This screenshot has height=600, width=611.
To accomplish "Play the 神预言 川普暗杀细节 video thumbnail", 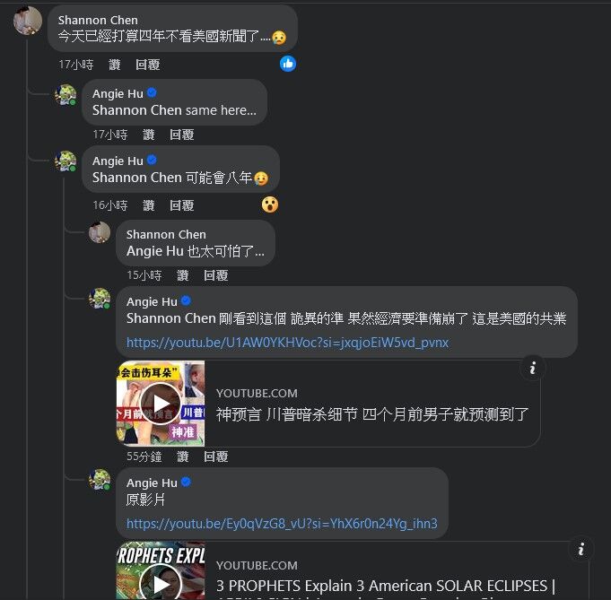I will tap(161, 404).
